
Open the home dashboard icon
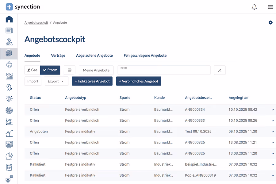click(9, 19)
